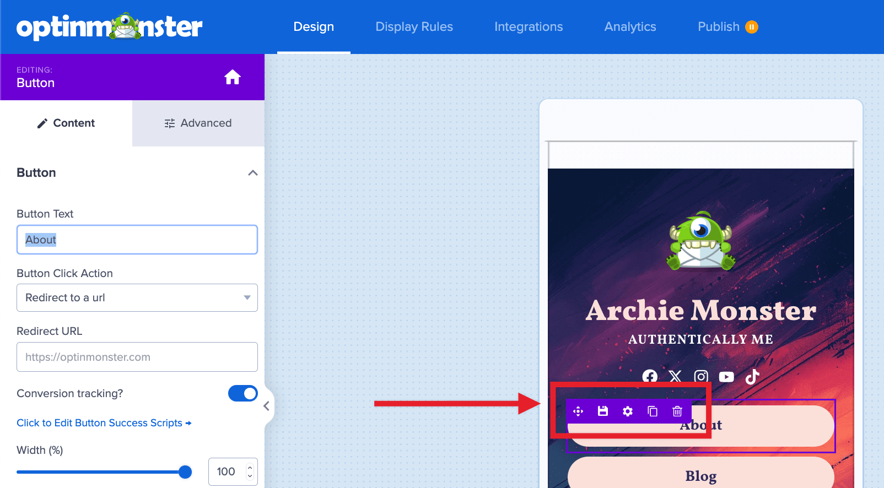Open the Design tab
The image size is (884, 488).
pos(314,26)
